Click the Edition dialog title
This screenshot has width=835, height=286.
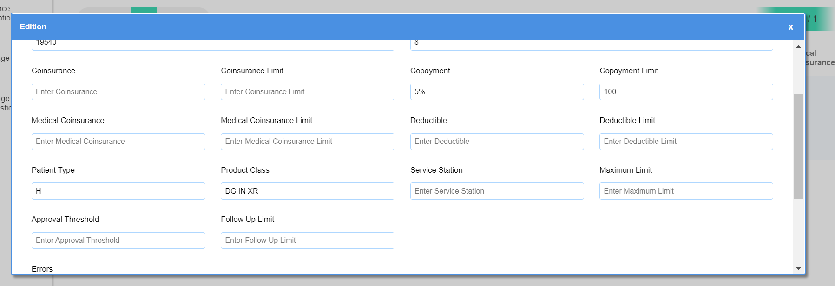coord(33,26)
